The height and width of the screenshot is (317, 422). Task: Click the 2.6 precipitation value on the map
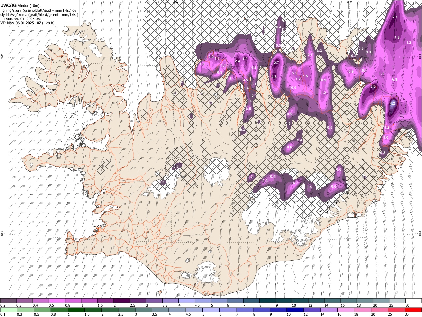point(274,77)
